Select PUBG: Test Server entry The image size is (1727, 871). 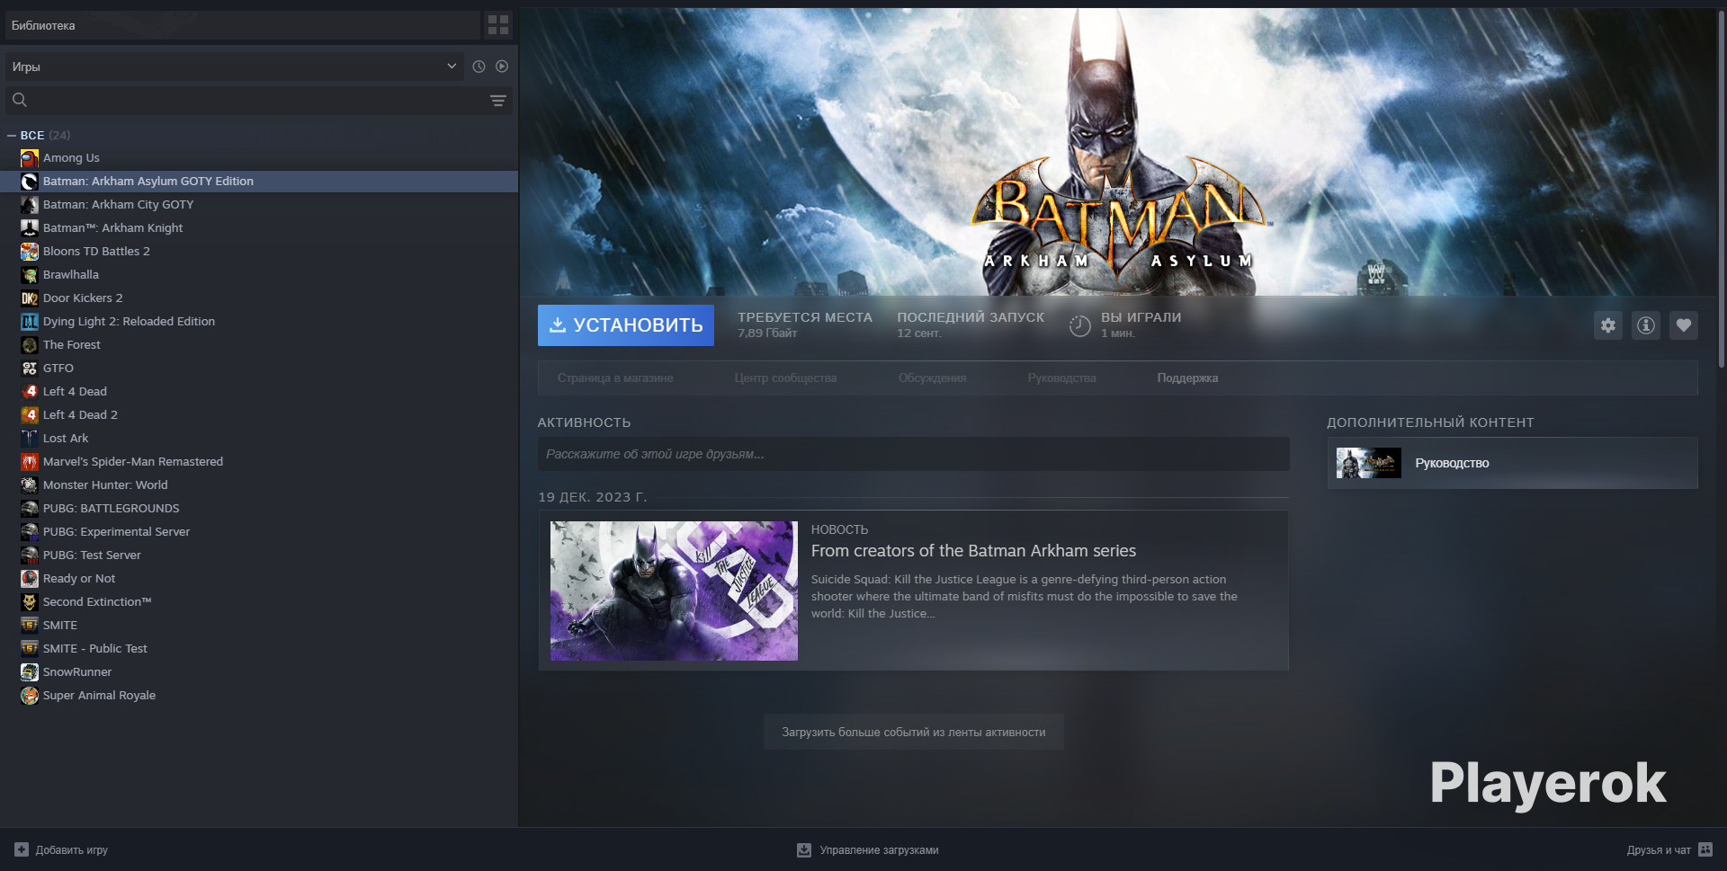click(92, 555)
